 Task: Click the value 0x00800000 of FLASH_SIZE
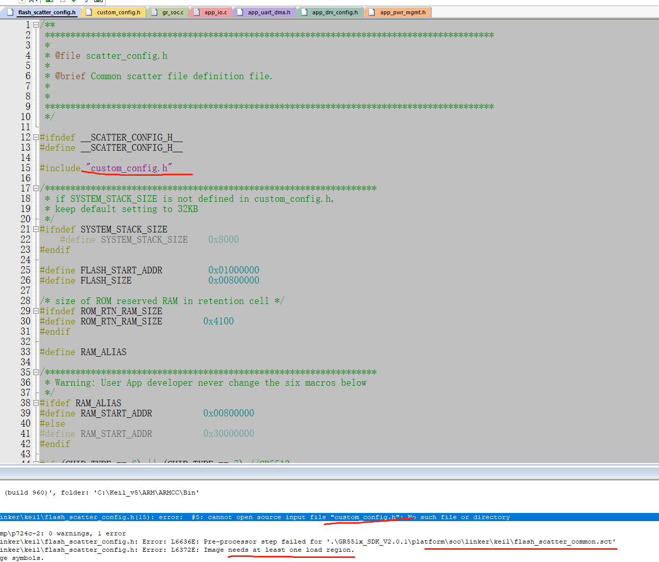pos(234,280)
